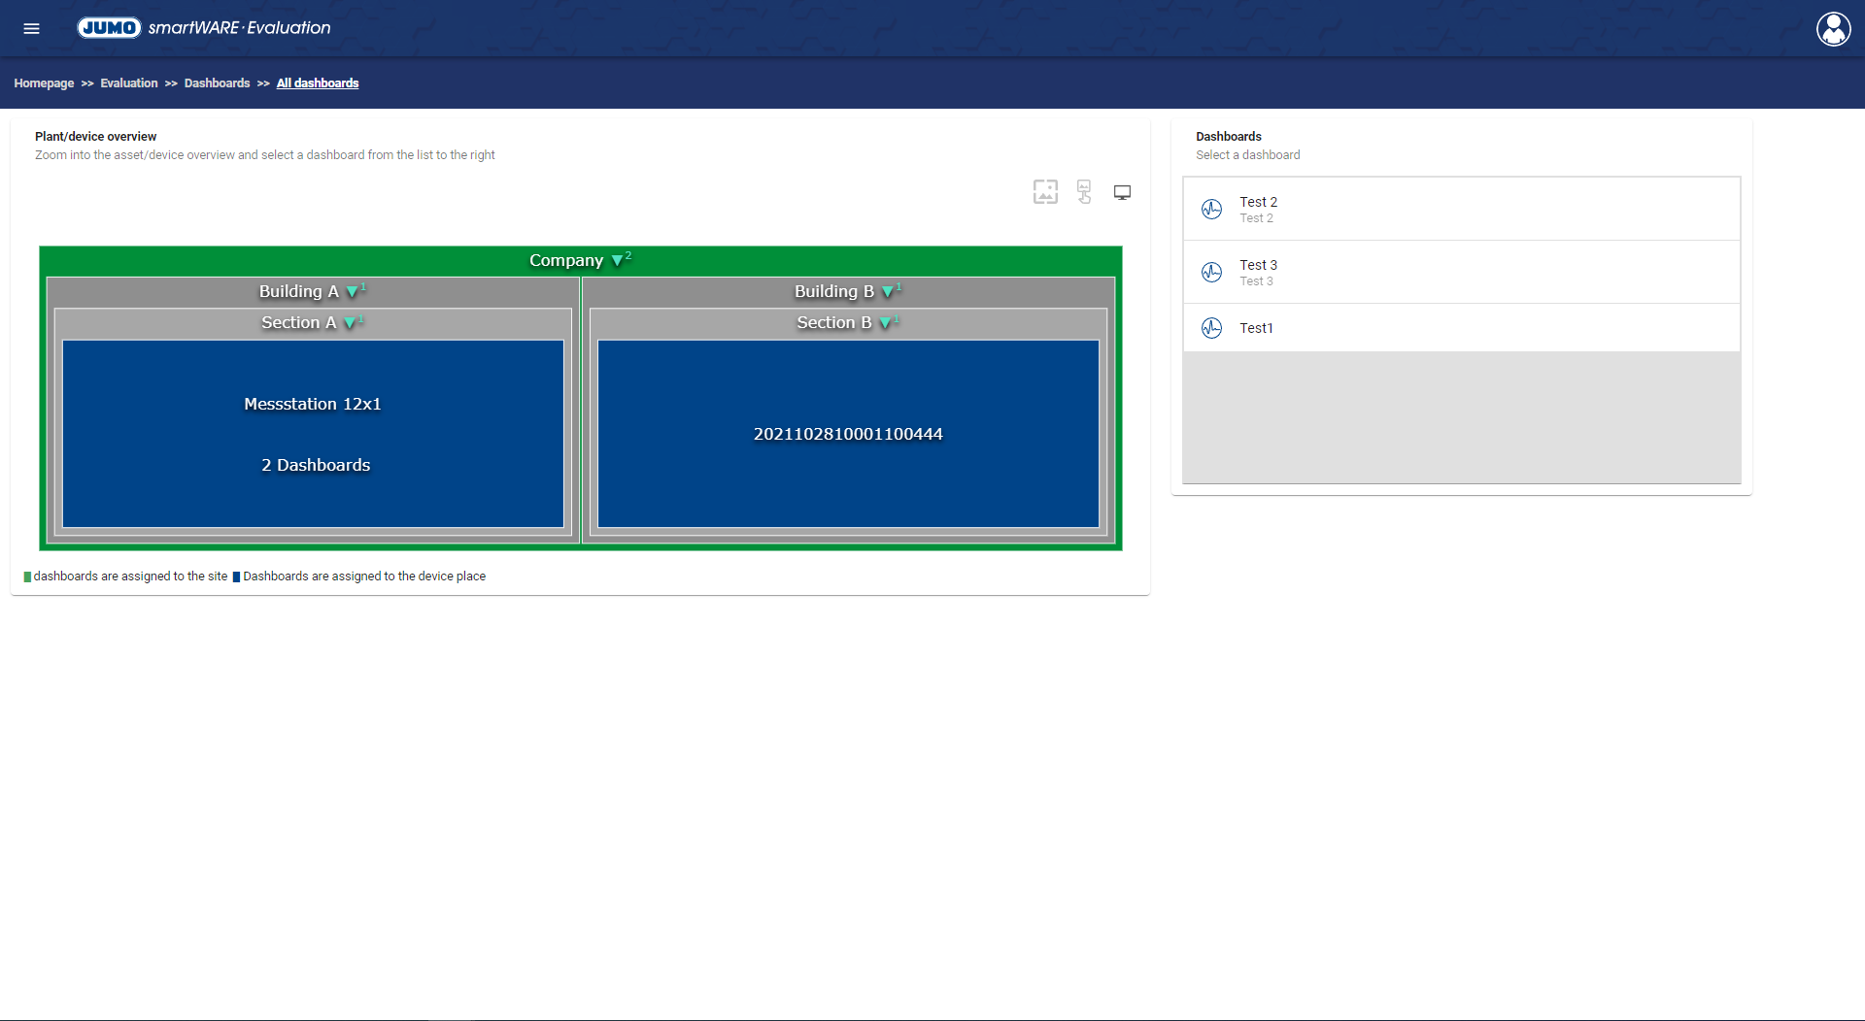
Task: Click the pulse icon beside Test 3
Action: (x=1211, y=272)
